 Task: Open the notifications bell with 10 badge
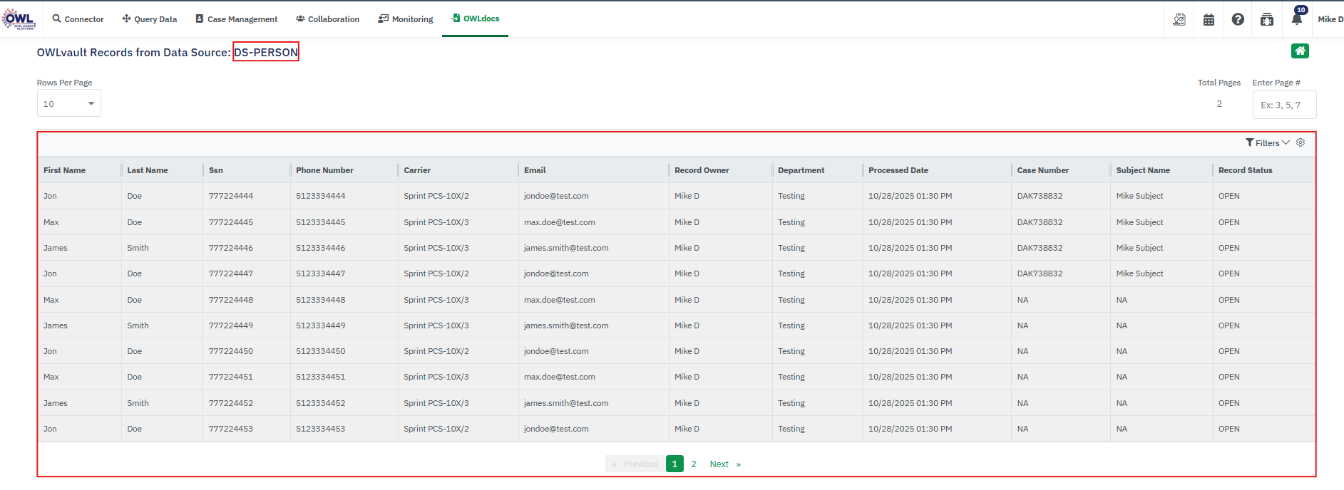[1297, 19]
